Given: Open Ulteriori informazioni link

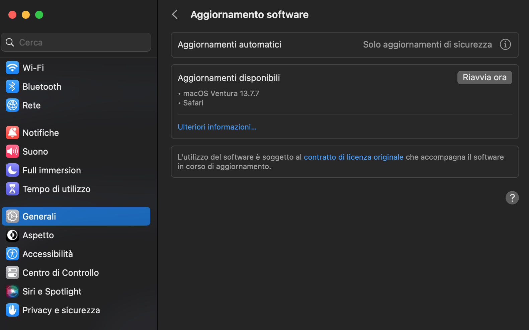Looking at the screenshot, I should click(x=217, y=127).
